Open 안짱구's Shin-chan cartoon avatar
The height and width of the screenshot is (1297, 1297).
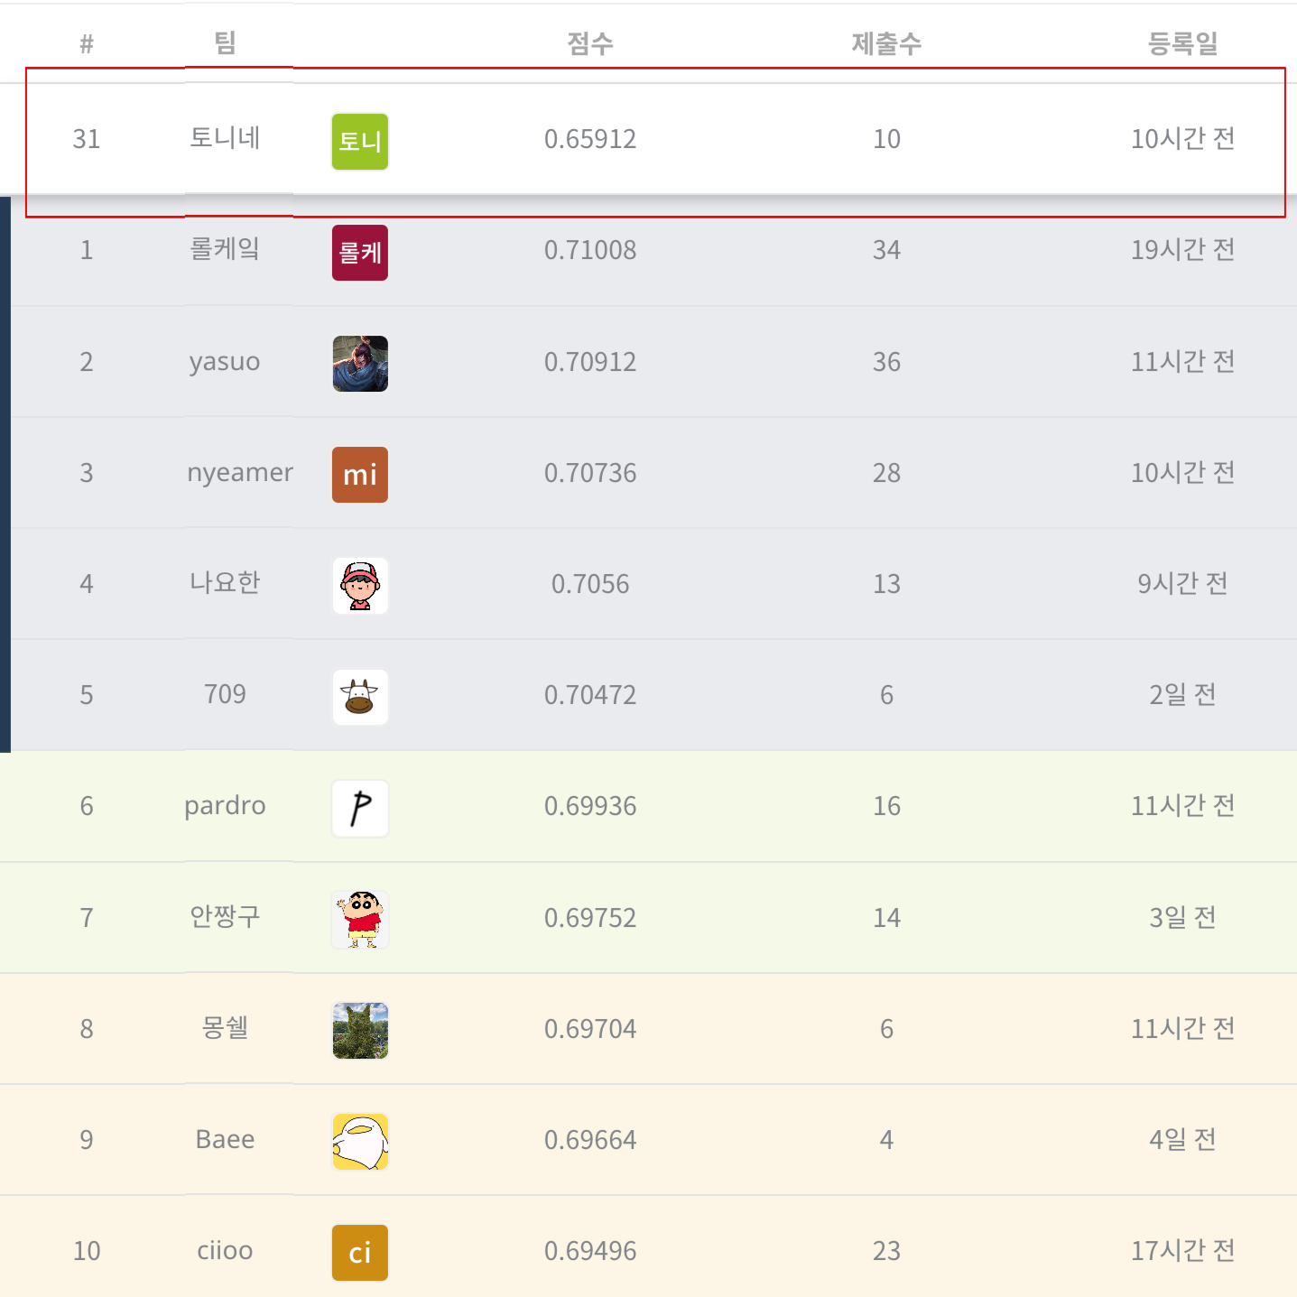point(360,920)
